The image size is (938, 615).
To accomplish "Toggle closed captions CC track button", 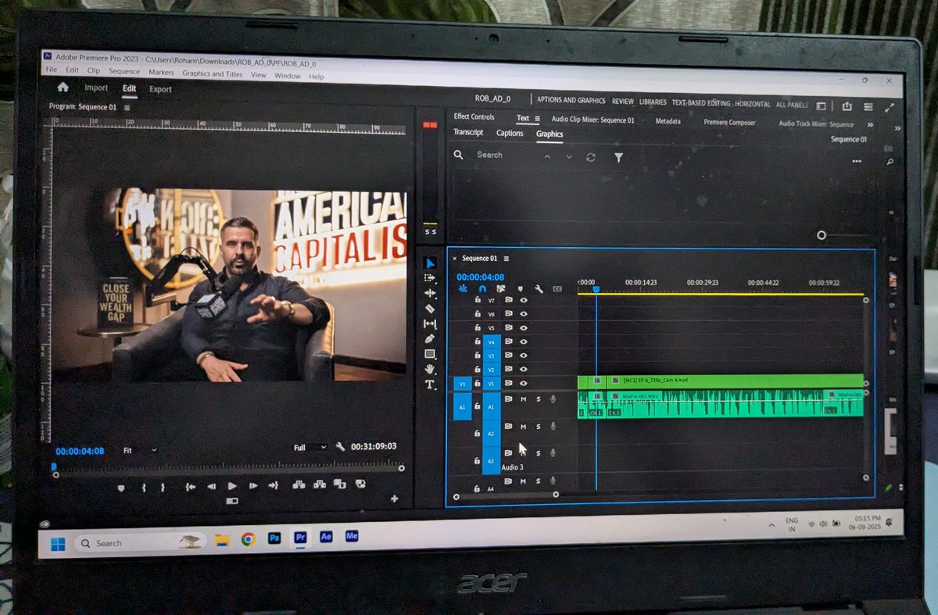I will [557, 288].
